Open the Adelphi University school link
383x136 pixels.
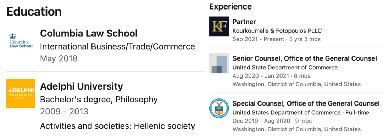click(82, 86)
